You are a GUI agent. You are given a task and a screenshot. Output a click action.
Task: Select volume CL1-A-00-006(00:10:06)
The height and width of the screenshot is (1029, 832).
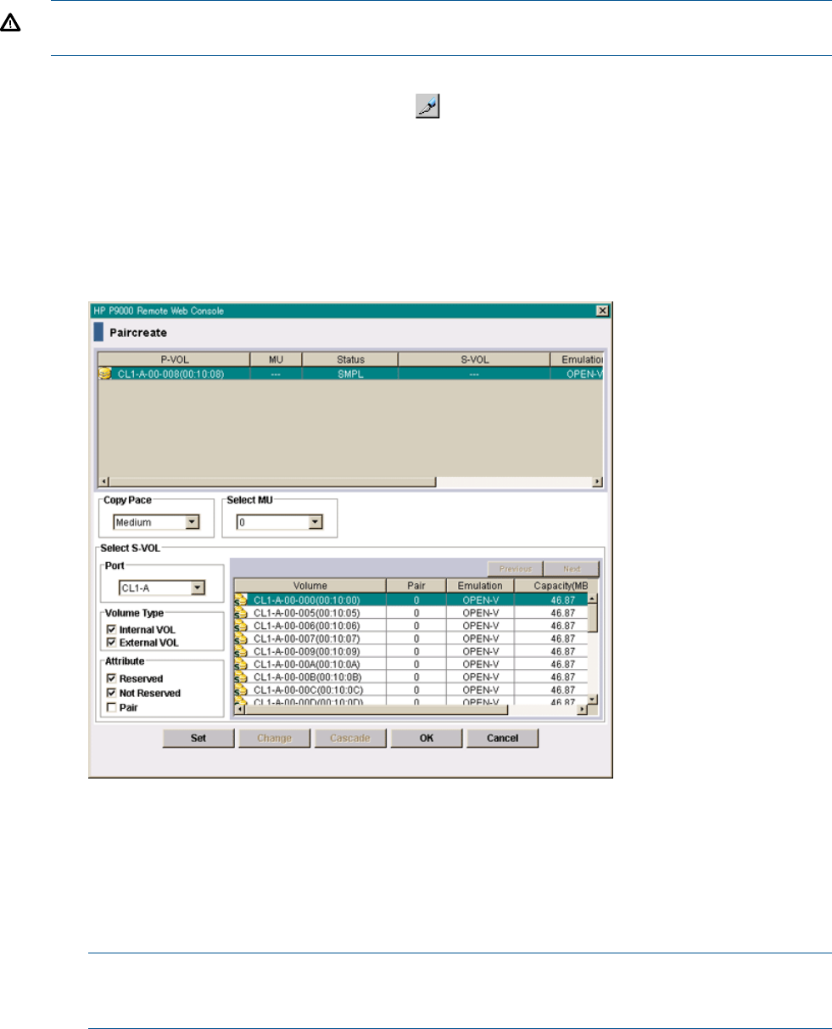coord(410,626)
